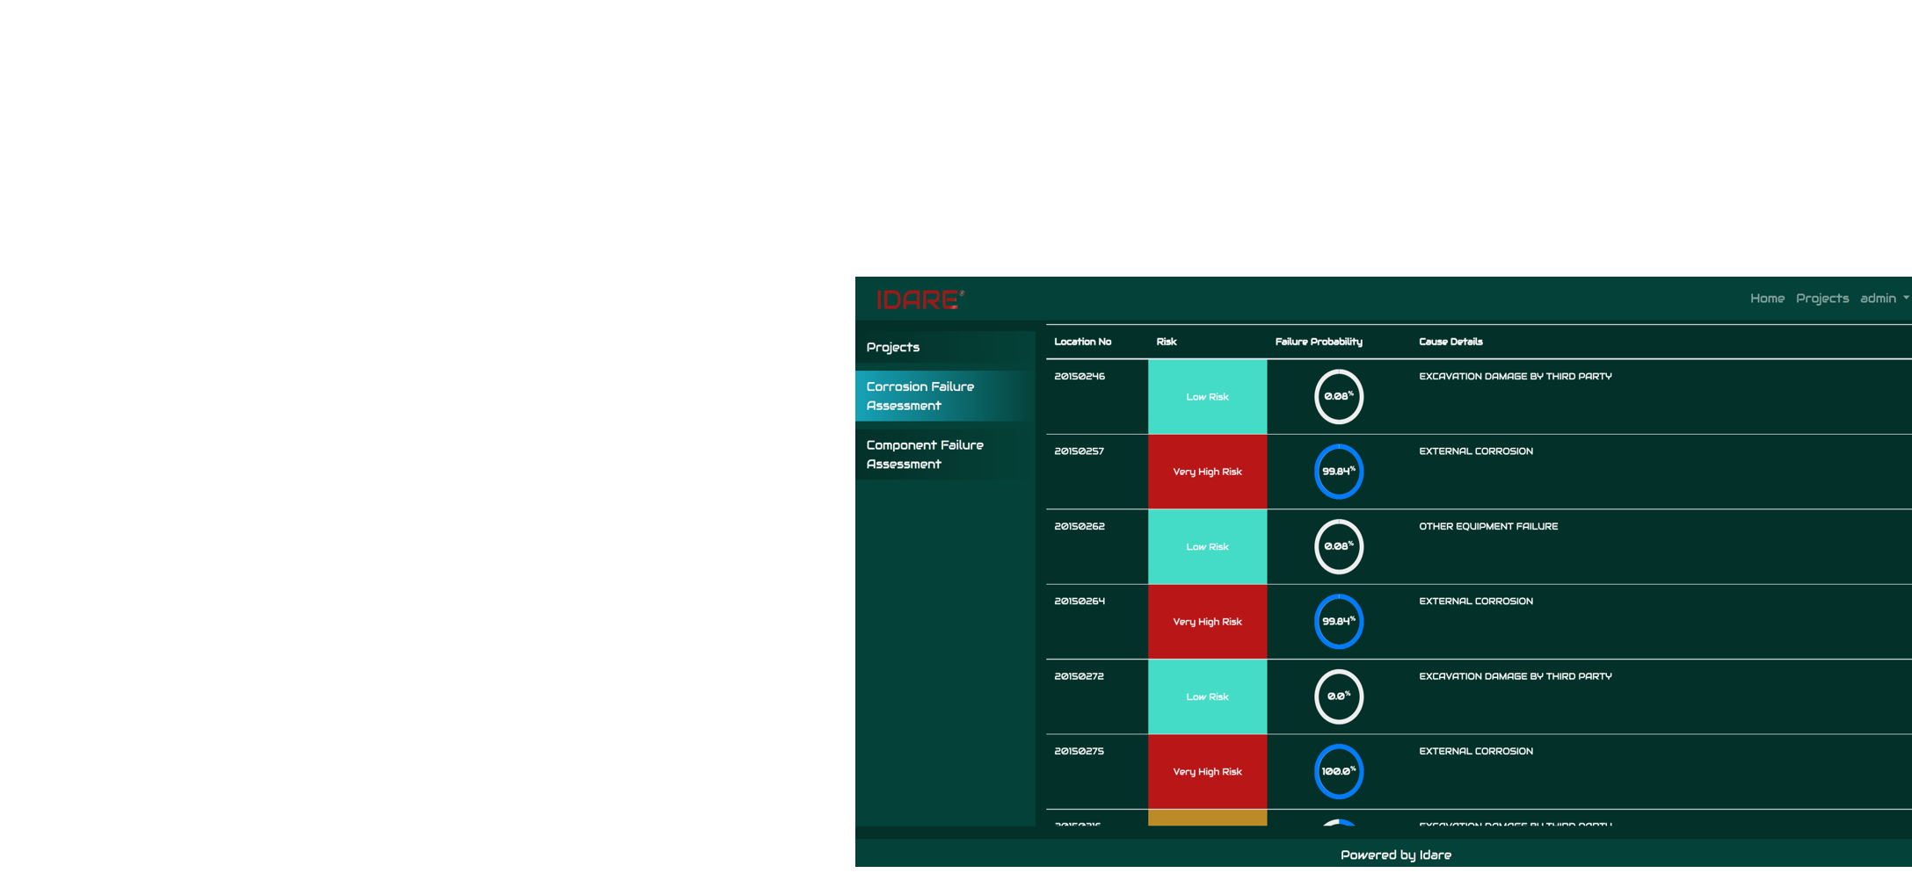Click Very High Risk cell for 20150275
The width and height of the screenshot is (1912, 873).
[x=1207, y=772]
